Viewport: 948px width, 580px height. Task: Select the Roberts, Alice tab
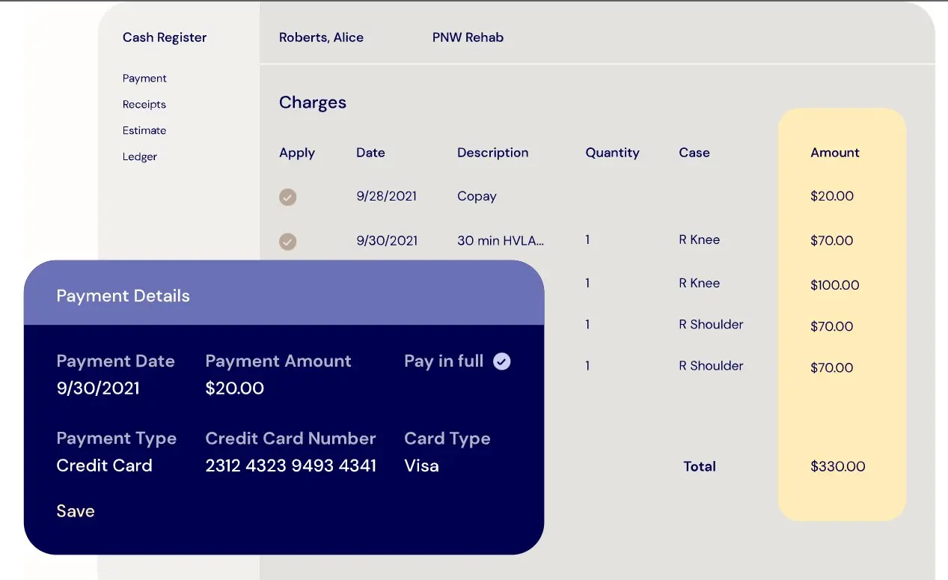[321, 37]
